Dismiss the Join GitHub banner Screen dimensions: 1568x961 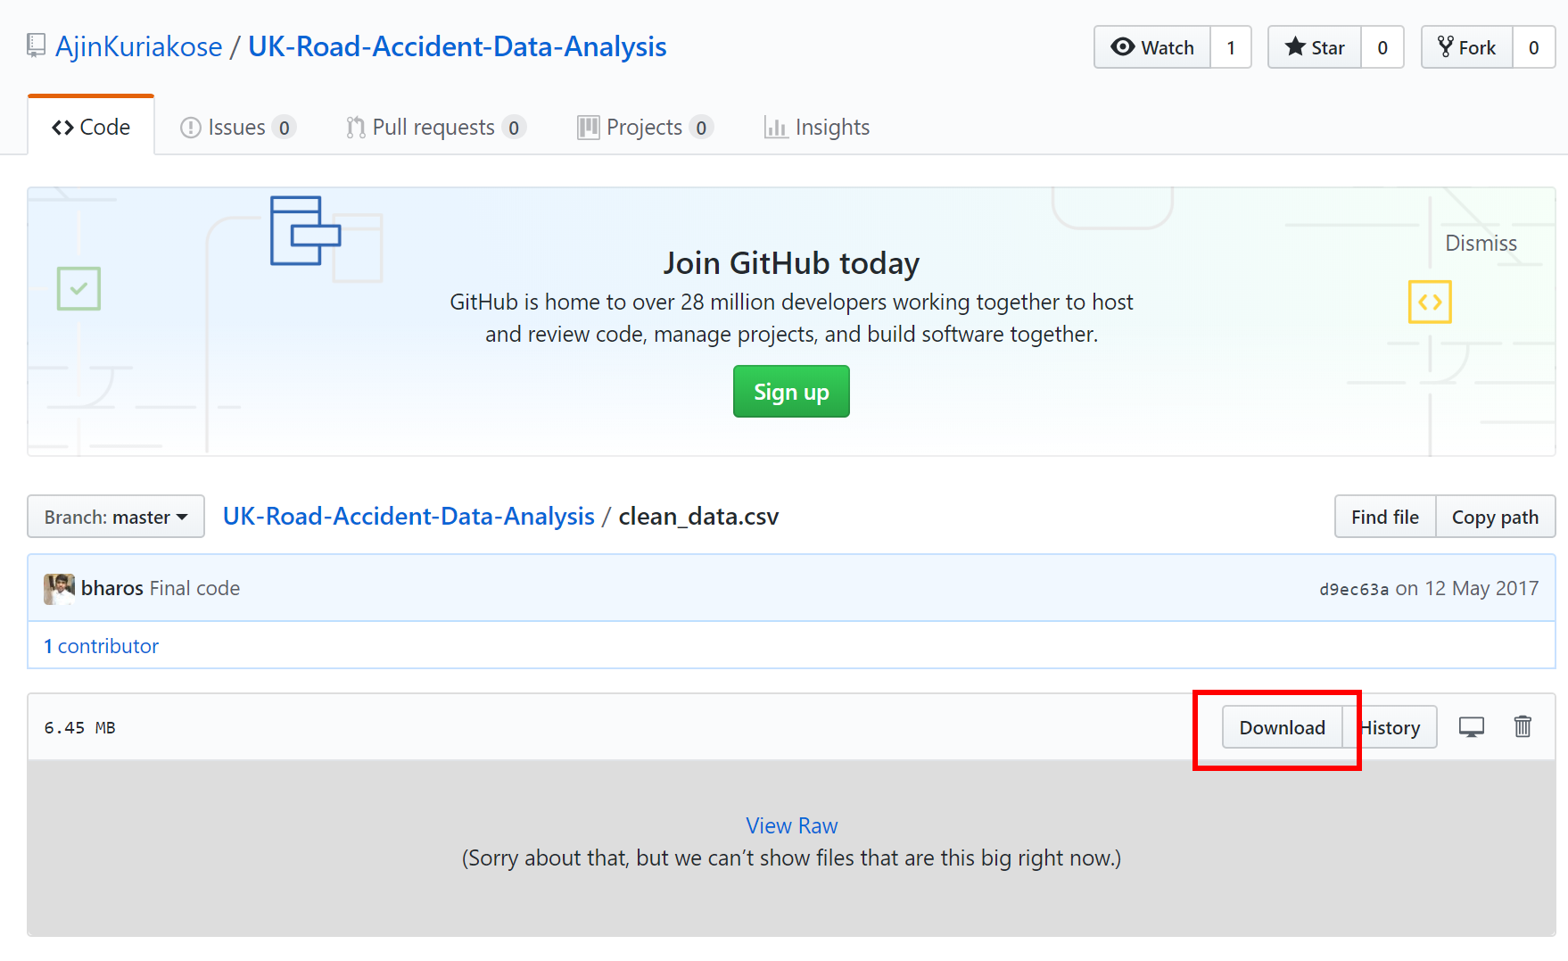(1481, 244)
